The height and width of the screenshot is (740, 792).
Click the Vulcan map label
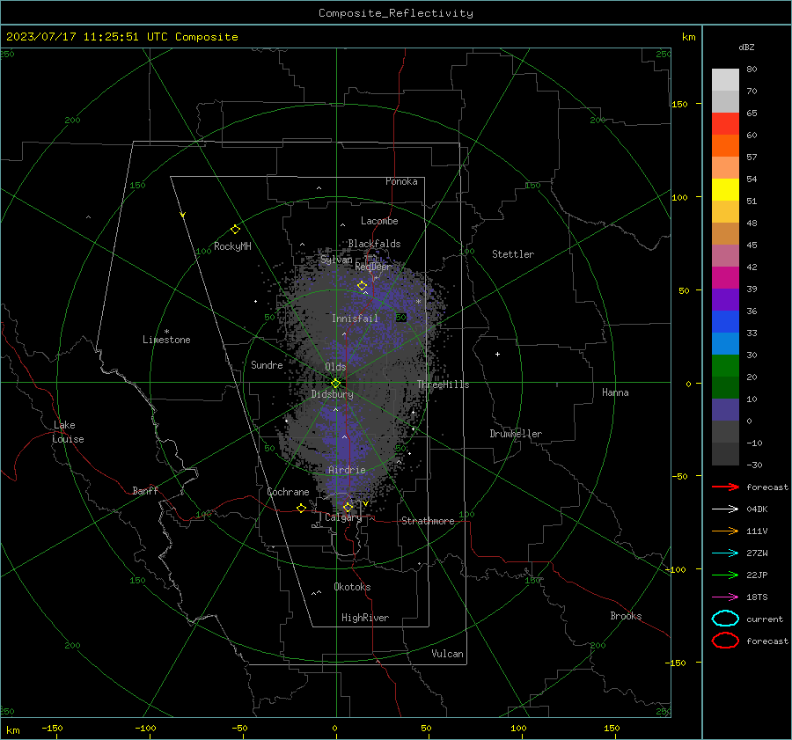448,654
